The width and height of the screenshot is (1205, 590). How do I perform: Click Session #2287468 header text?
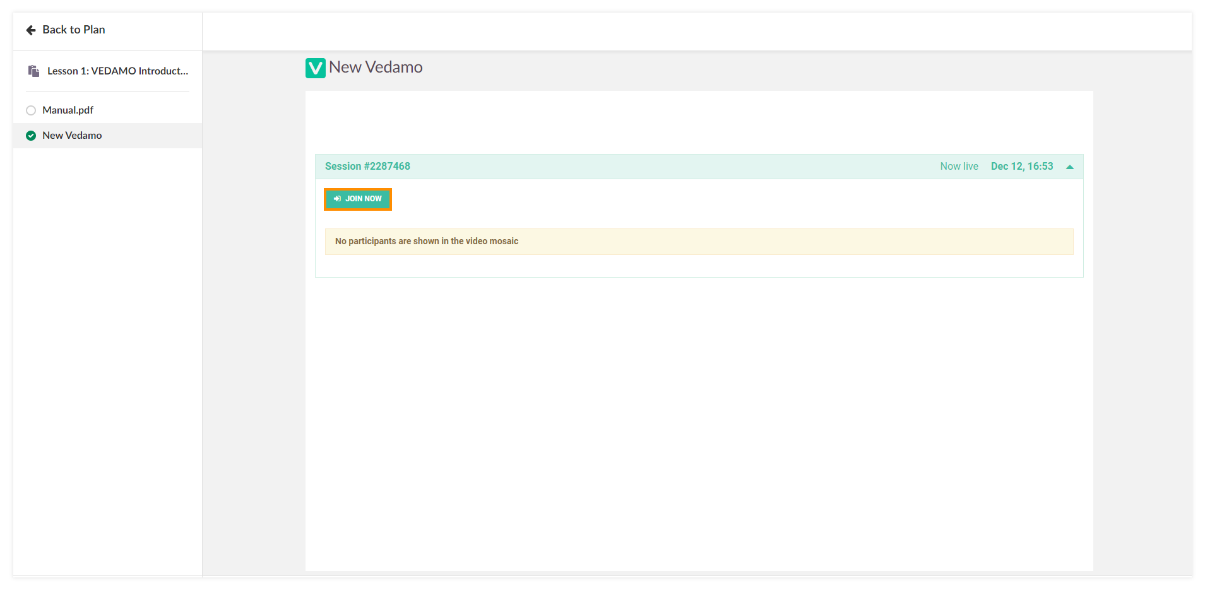(x=367, y=167)
